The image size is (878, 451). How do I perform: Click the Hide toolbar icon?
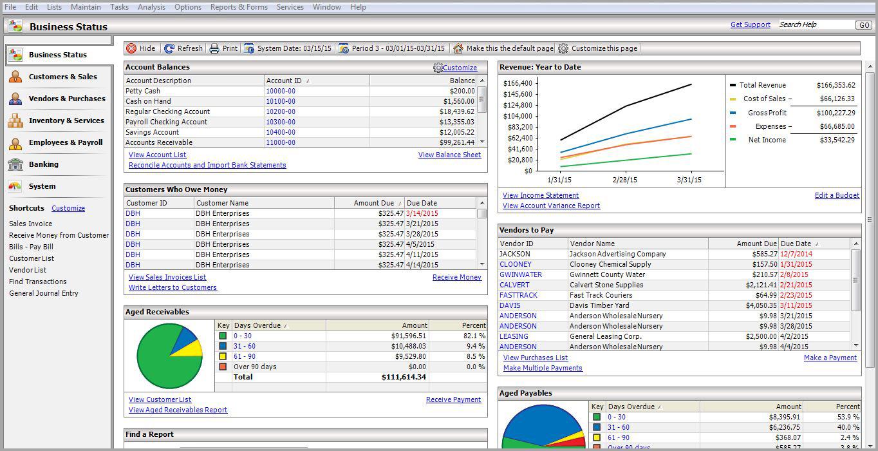pos(131,48)
